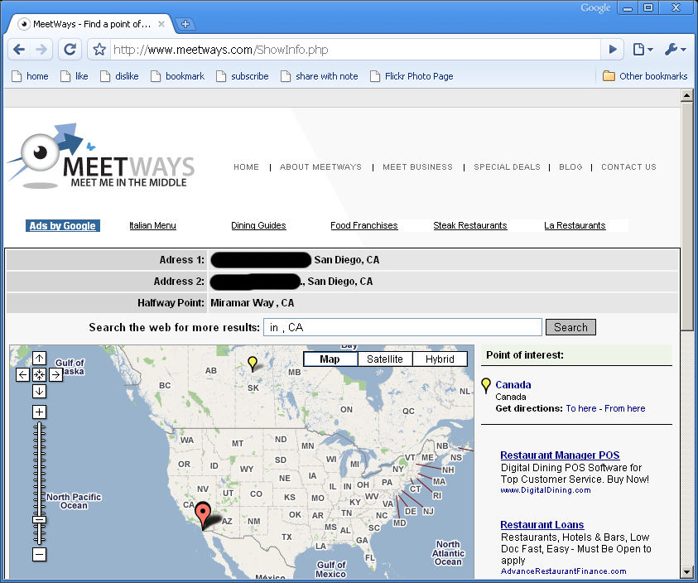Open the wrench customize menu

click(x=676, y=50)
